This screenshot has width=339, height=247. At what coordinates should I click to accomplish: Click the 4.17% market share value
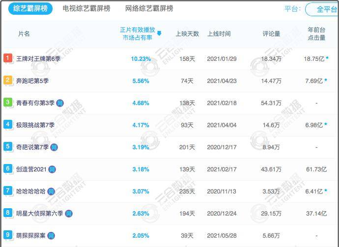pos(141,125)
